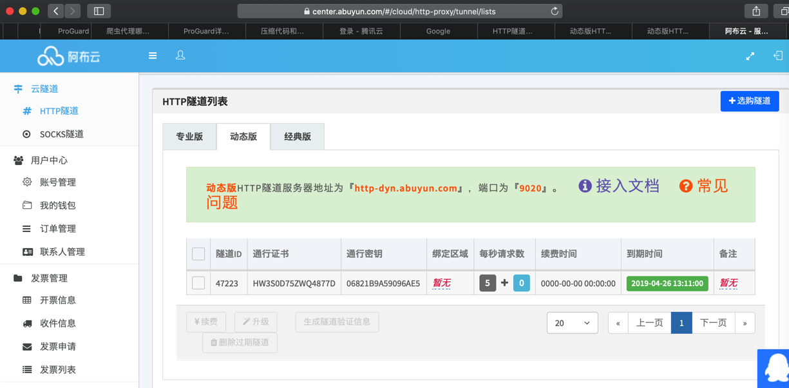Screen dimensions: 789x388
Task: Click the users icon beside 用户中心
Action: click(x=18, y=160)
